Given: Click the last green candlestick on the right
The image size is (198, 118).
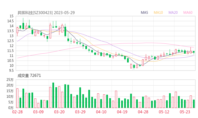Looking at the screenshot, I should point(194,52).
